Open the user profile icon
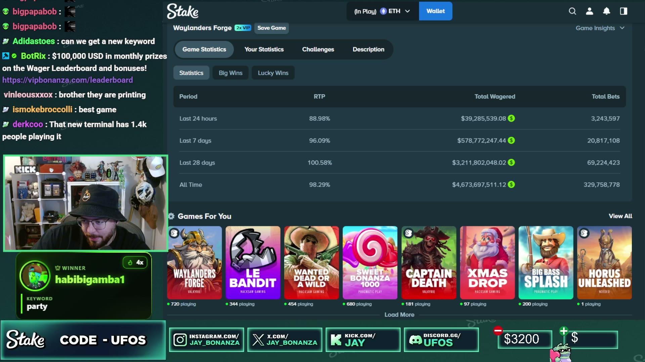This screenshot has width=645, height=362. (590, 11)
